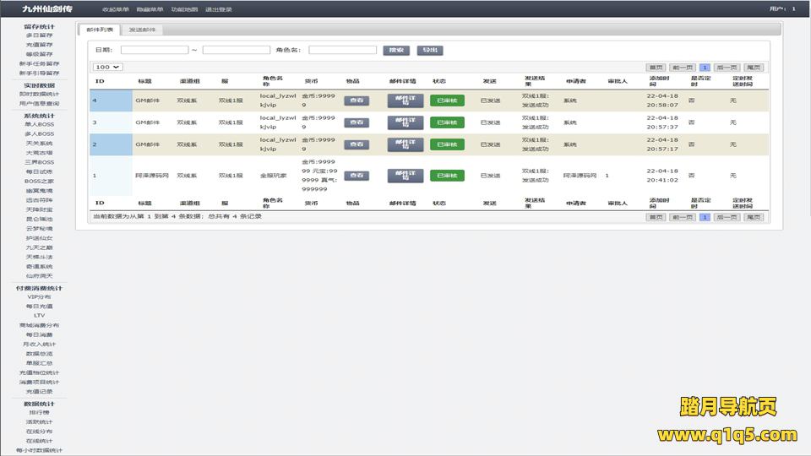Click 收起菜单 in the top bar
The width and height of the screenshot is (811, 456).
click(x=115, y=9)
